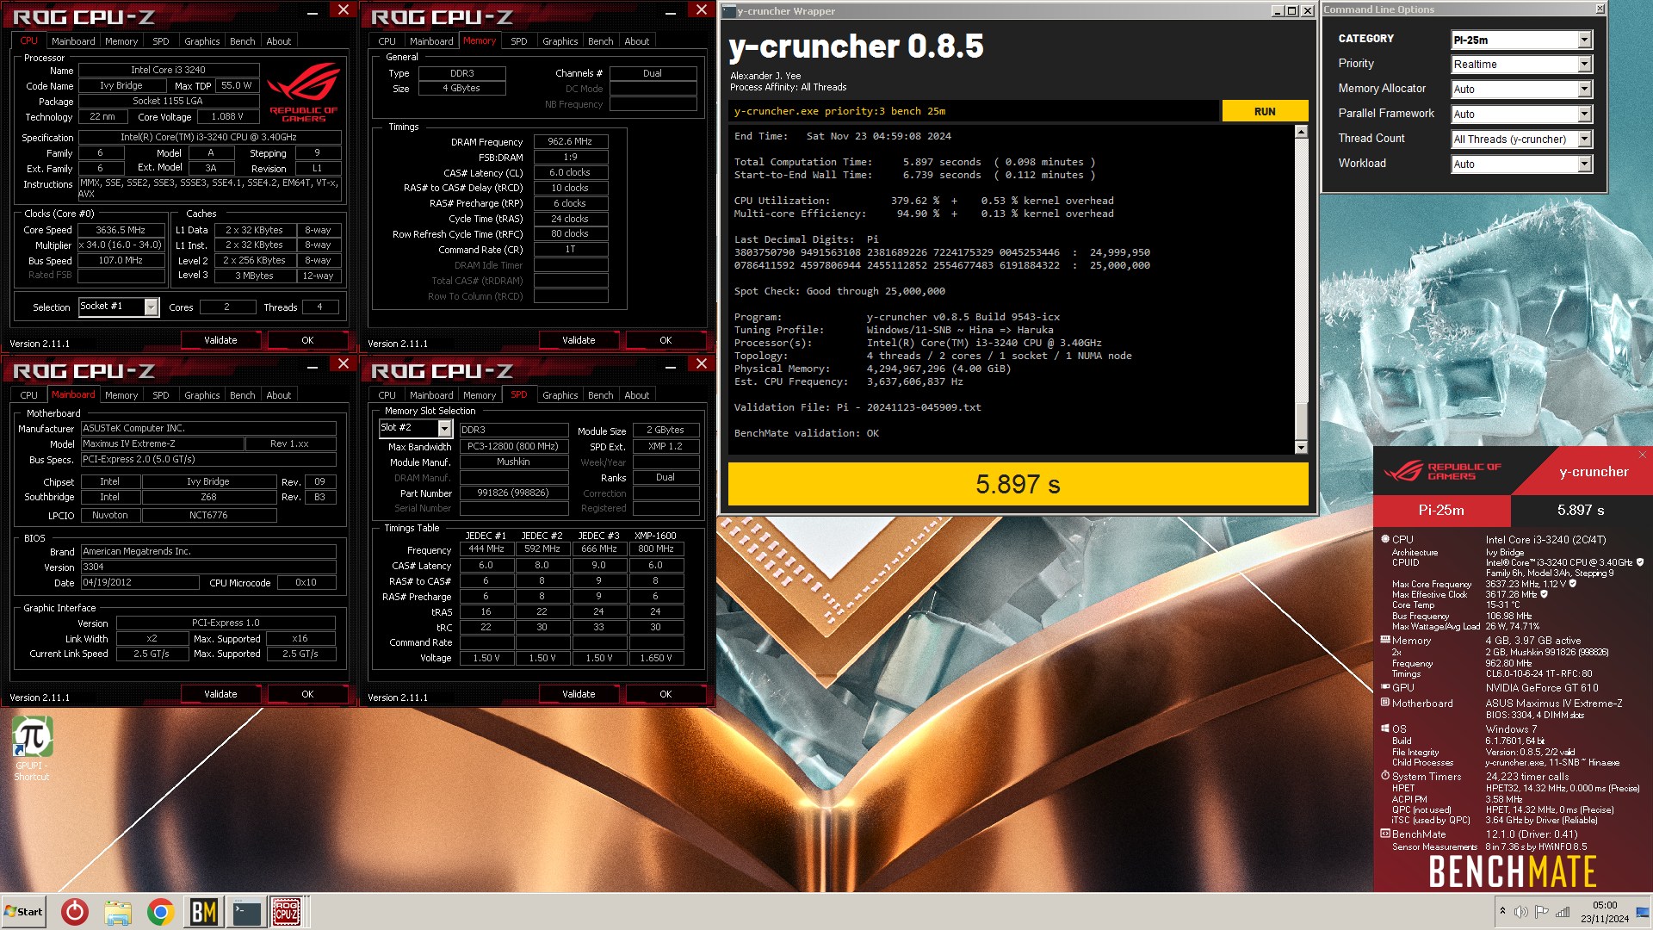Open the Category Pi-25m dropdown

(x=1584, y=40)
